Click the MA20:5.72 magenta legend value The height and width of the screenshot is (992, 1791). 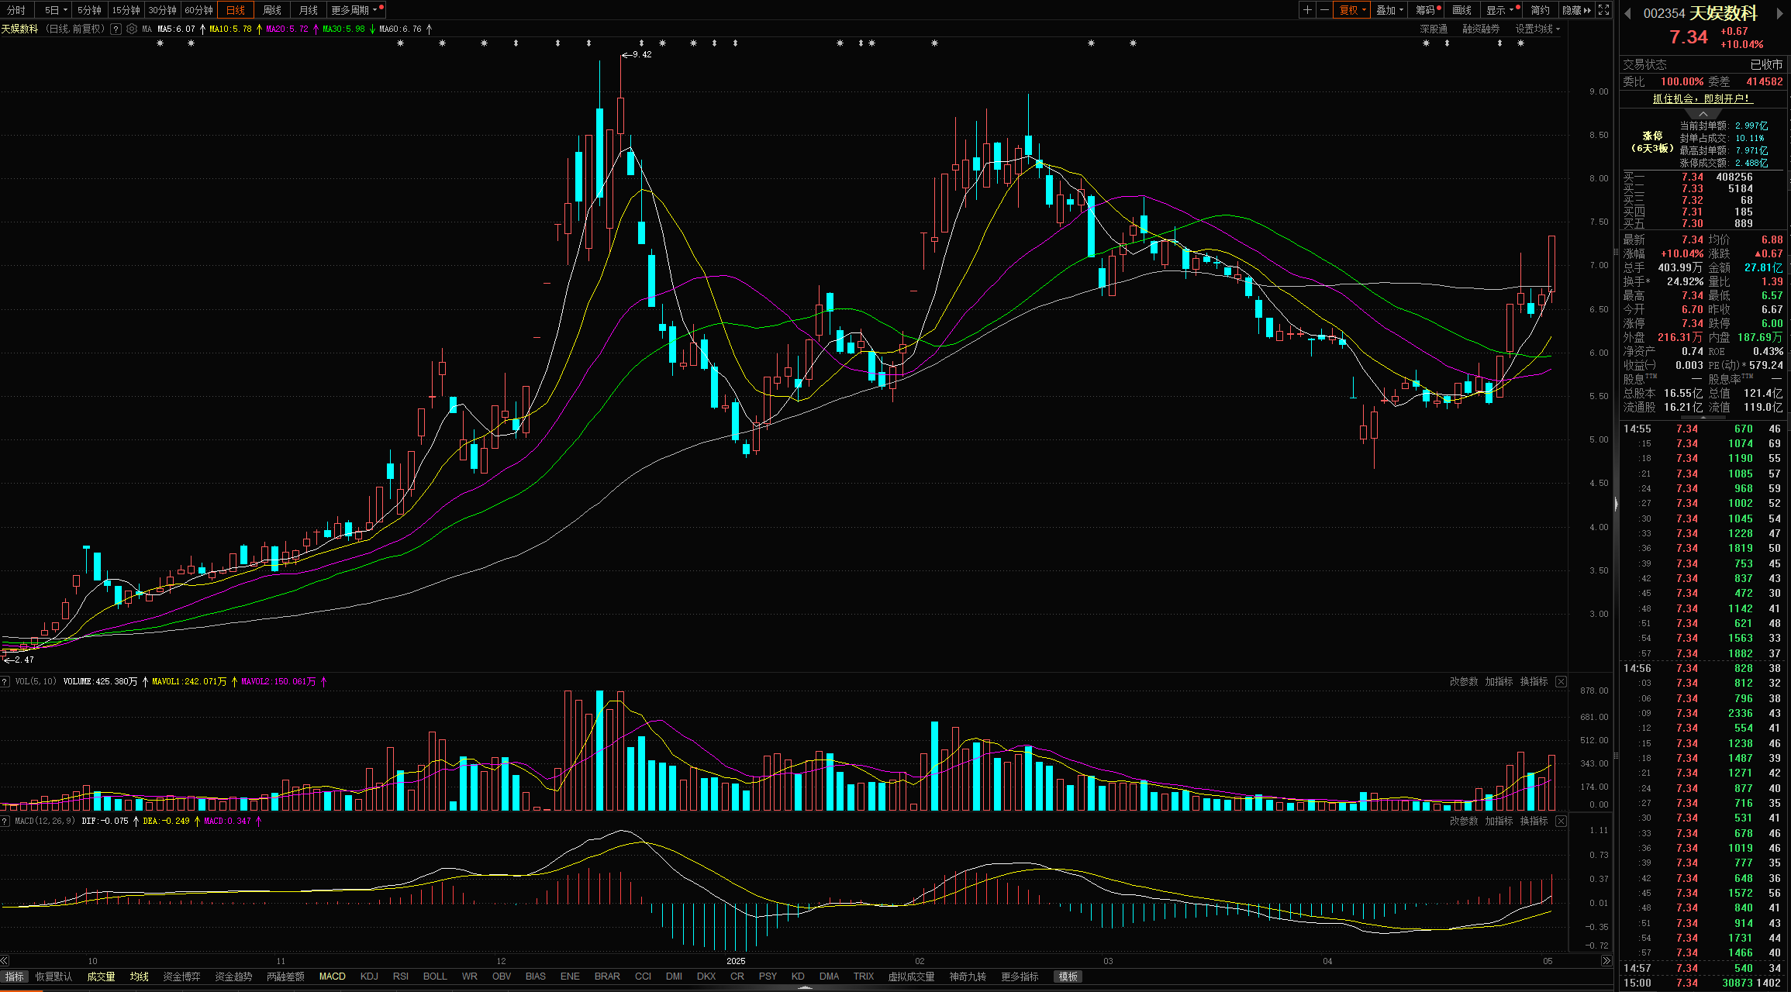click(x=287, y=29)
